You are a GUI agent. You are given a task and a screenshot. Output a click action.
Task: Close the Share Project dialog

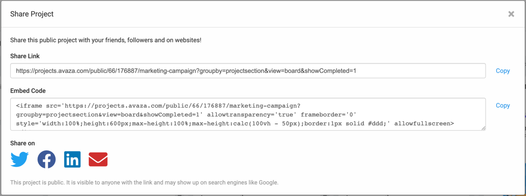point(511,14)
